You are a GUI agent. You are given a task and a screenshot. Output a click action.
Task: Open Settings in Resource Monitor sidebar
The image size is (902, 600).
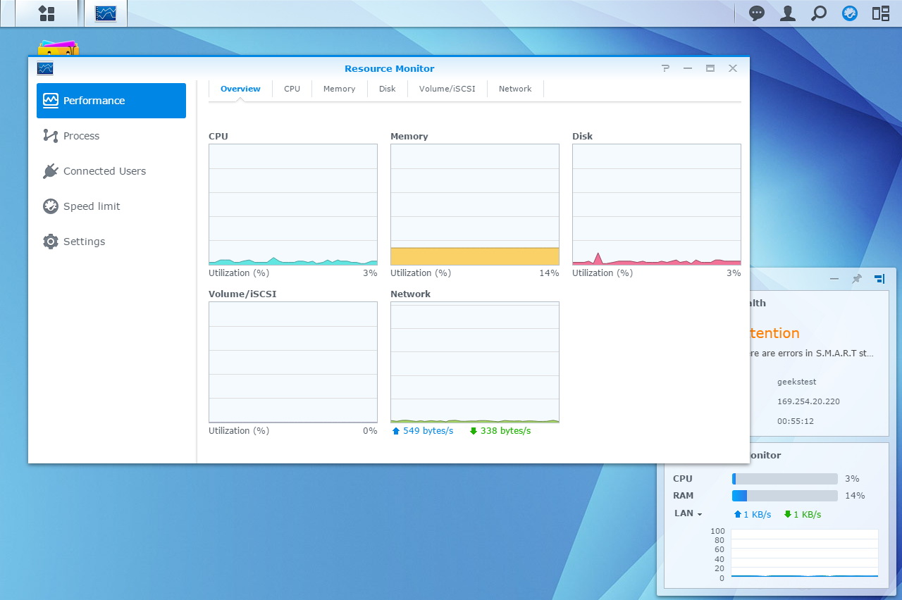point(84,242)
